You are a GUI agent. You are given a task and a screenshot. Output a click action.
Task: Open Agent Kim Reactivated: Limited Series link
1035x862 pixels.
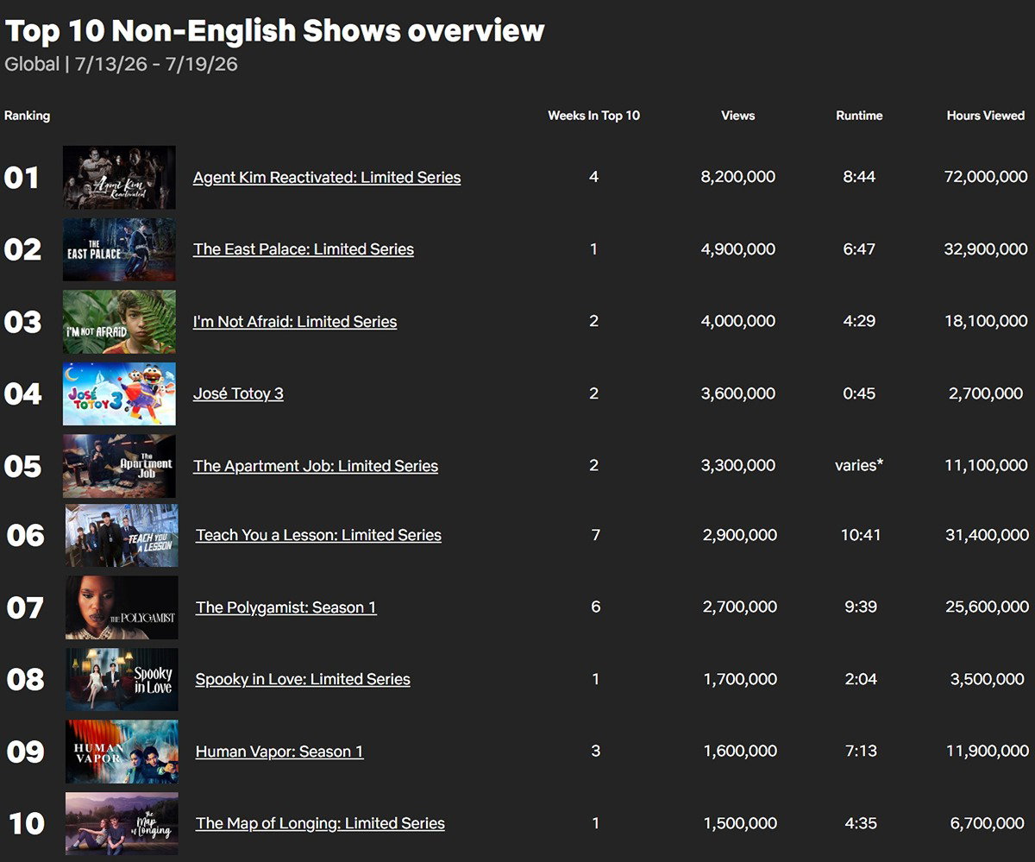[327, 177]
